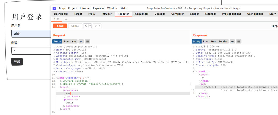Viewport: 278px width, 115px height.
Task: Open the Request hamburger options menu
Action: point(88,41)
